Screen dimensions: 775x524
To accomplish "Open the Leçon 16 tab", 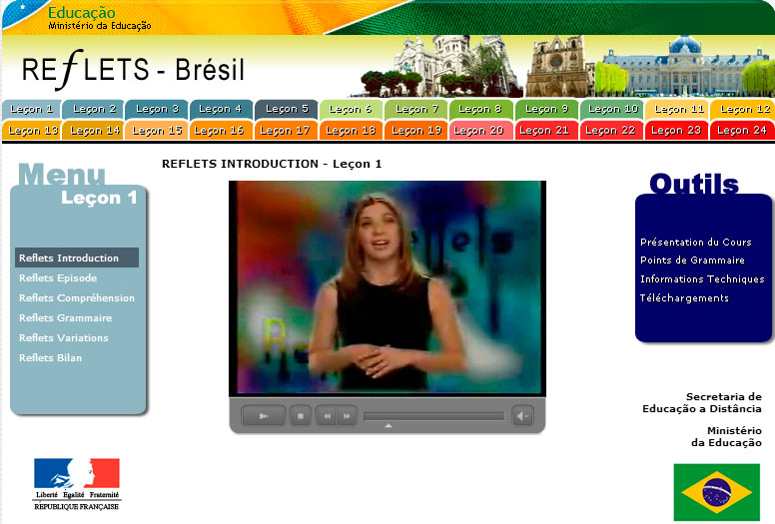I will point(221,131).
